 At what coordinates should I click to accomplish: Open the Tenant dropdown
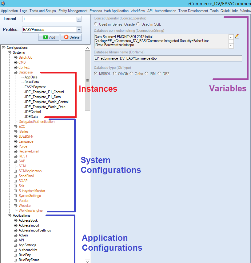click(79, 19)
